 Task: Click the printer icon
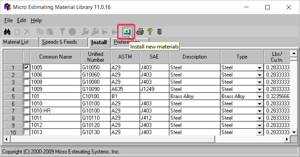click(x=140, y=32)
